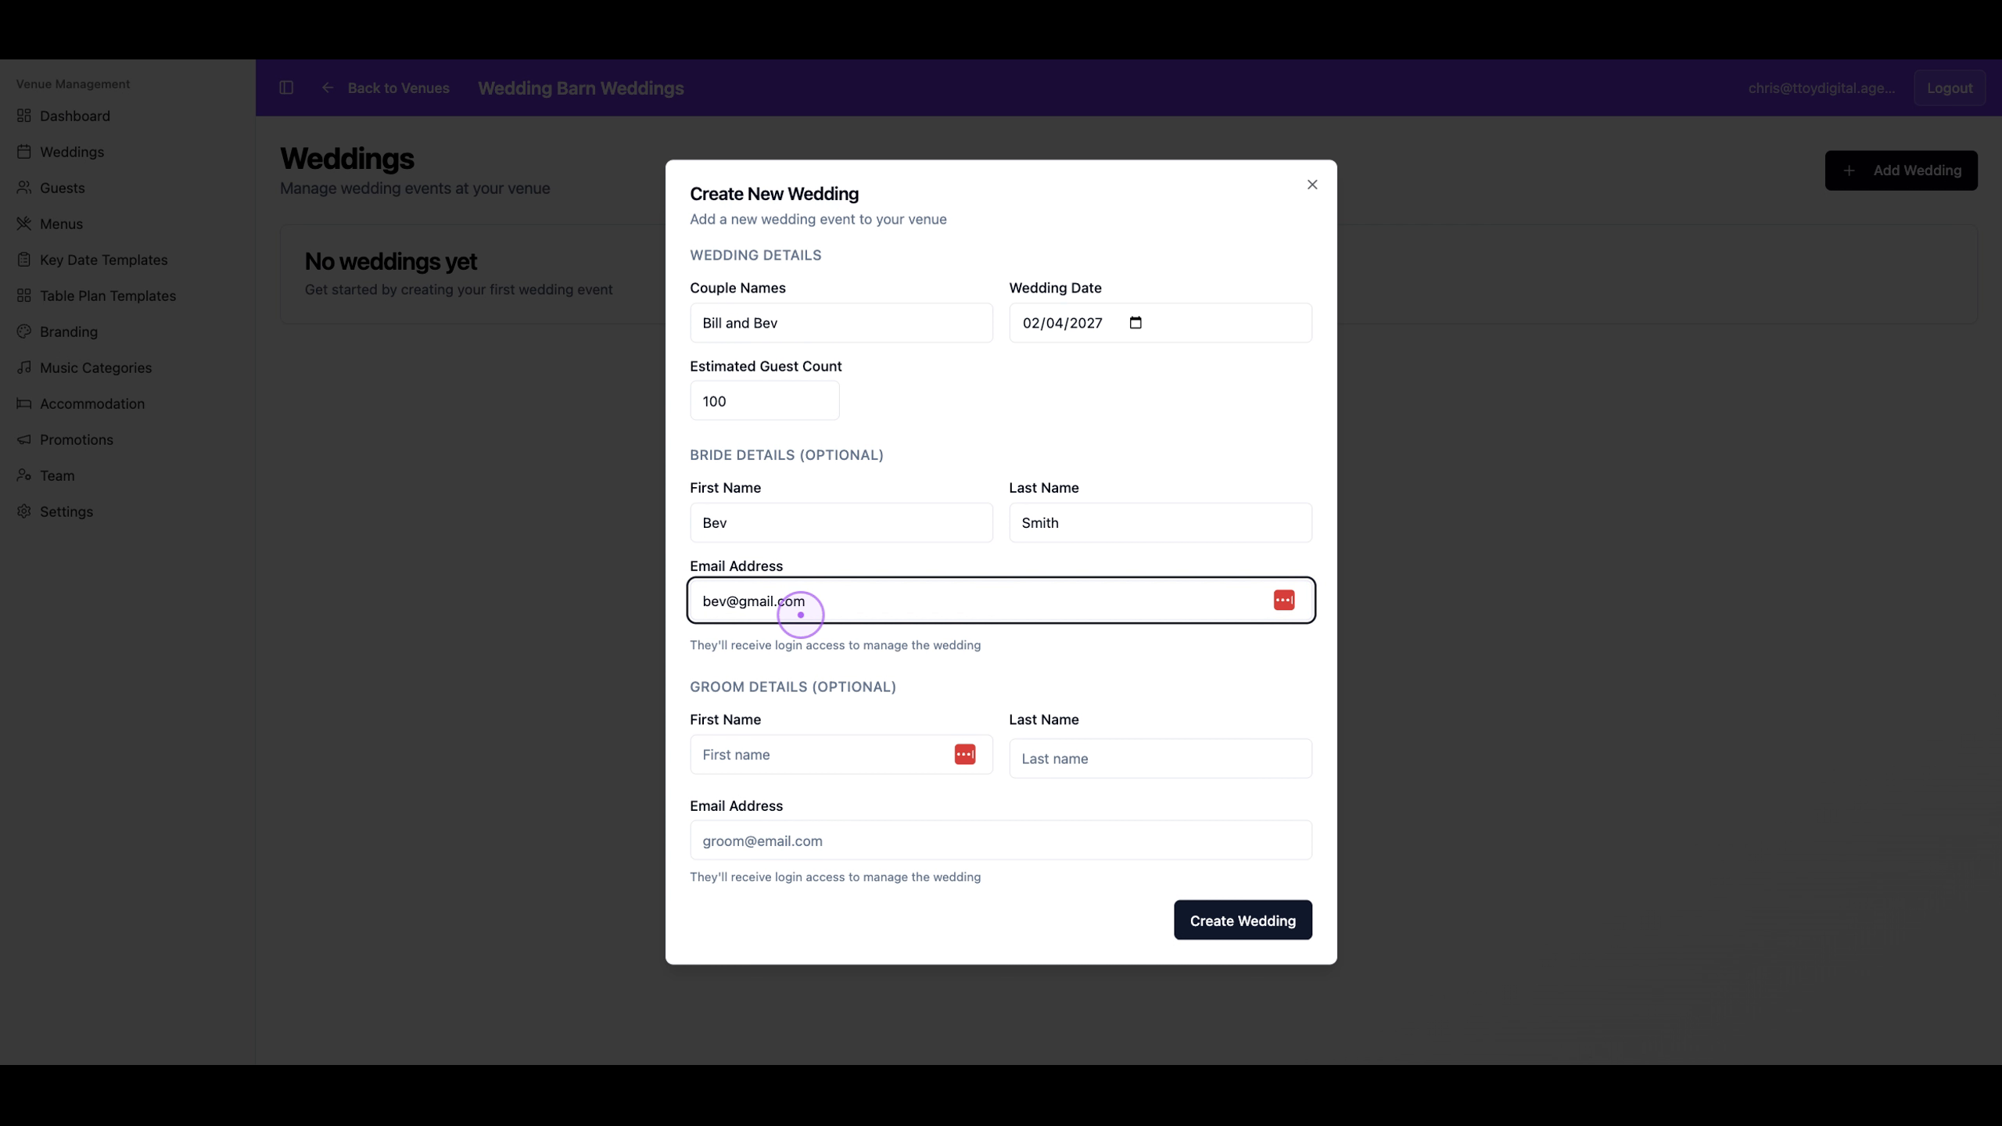Click the groom Last Name field

pos(1160,758)
